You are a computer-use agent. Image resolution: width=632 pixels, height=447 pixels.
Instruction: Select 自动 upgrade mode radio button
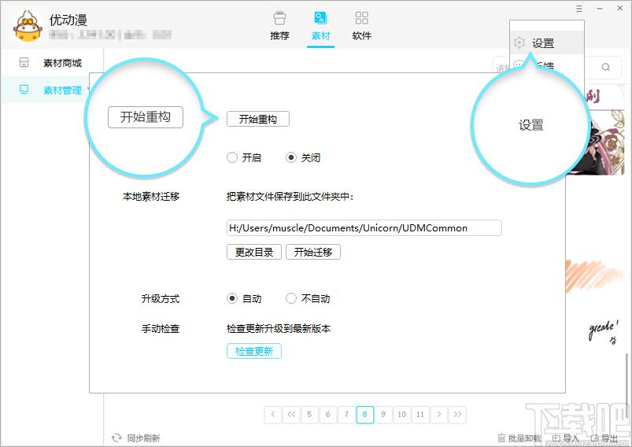click(232, 298)
